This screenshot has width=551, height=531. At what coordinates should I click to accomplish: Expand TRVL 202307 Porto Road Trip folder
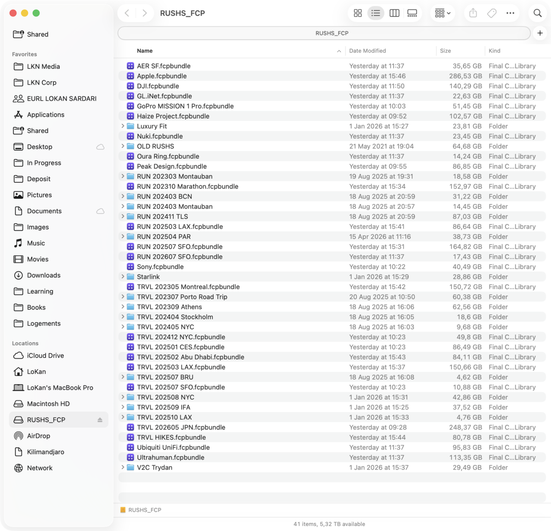tap(123, 297)
